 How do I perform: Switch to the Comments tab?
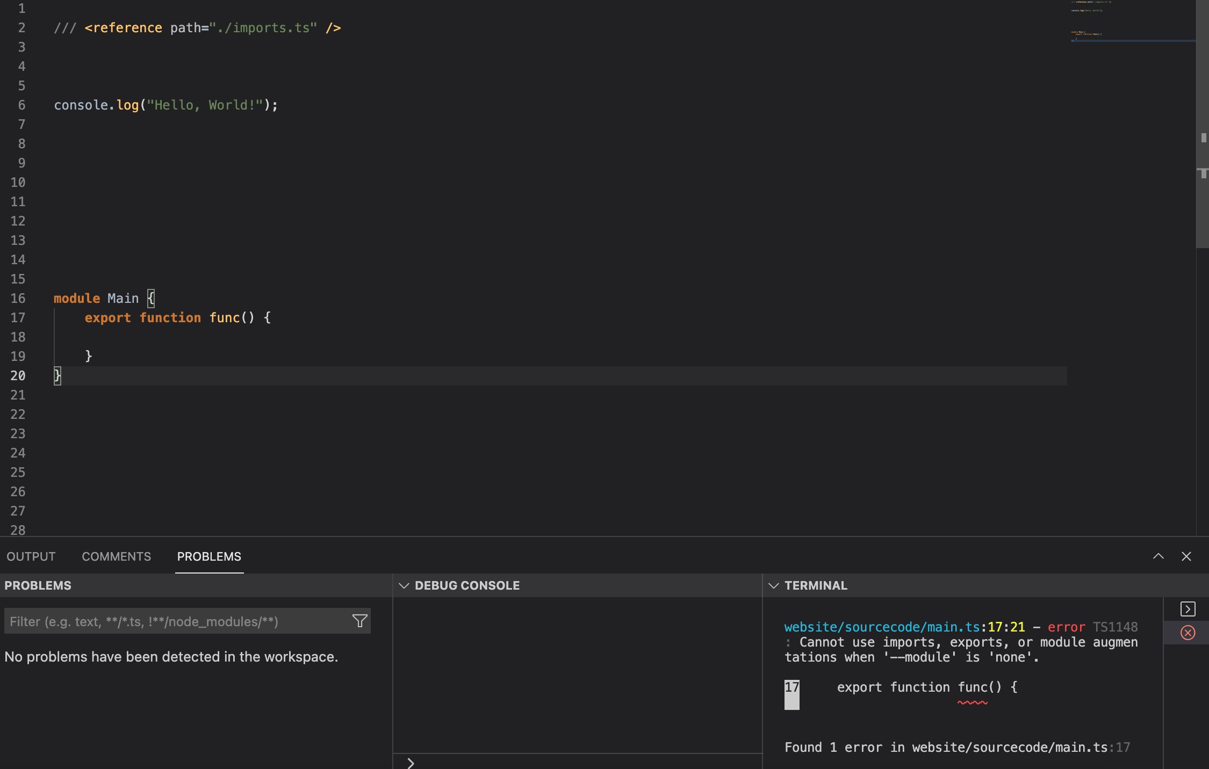[x=117, y=556]
